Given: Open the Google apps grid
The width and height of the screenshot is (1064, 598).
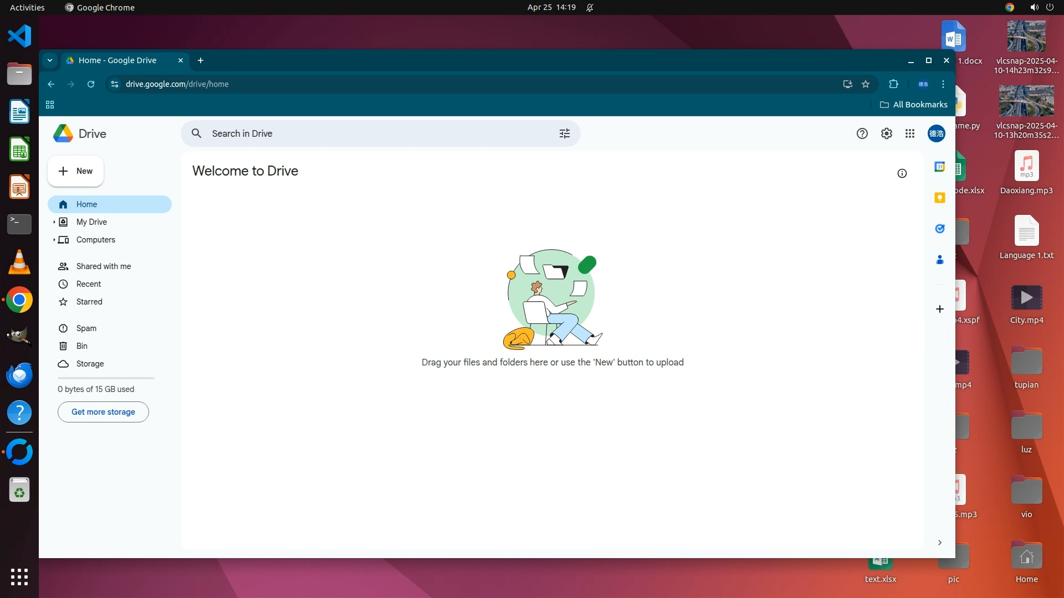Looking at the screenshot, I should 909,133.
